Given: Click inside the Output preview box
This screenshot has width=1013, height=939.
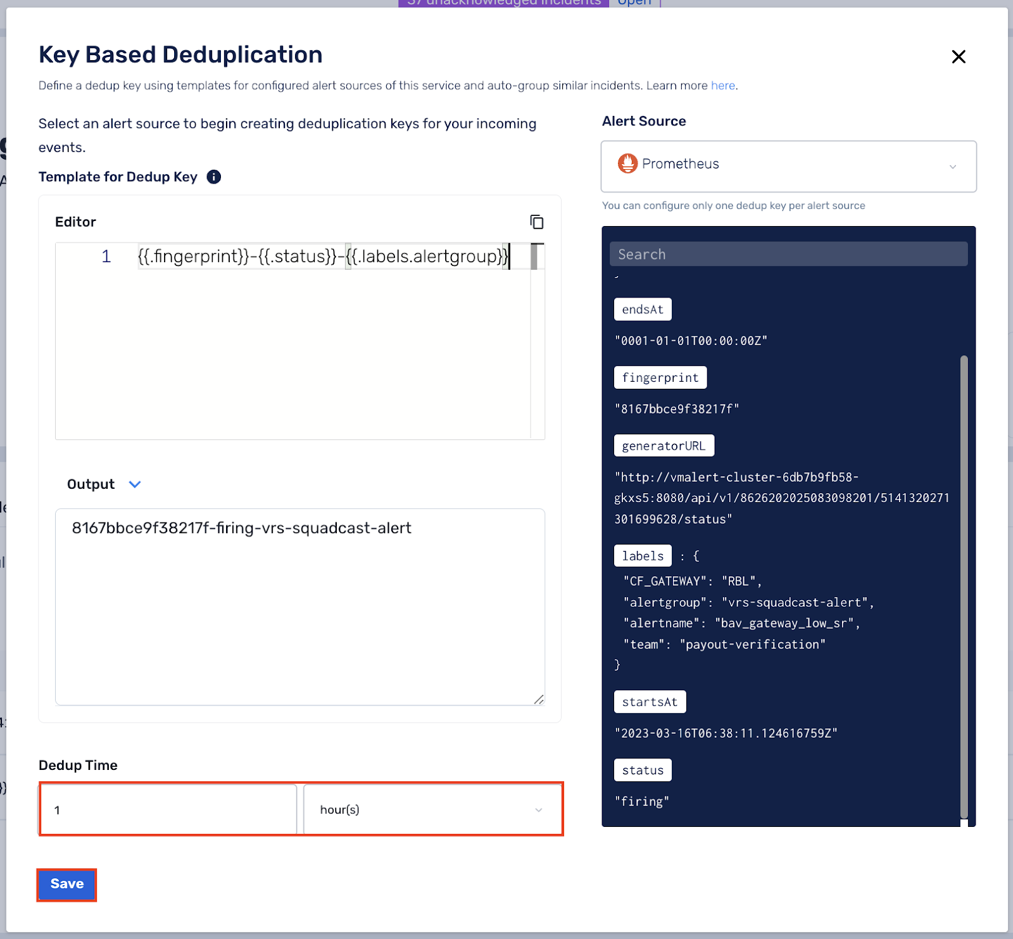Looking at the screenshot, I should [299, 607].
